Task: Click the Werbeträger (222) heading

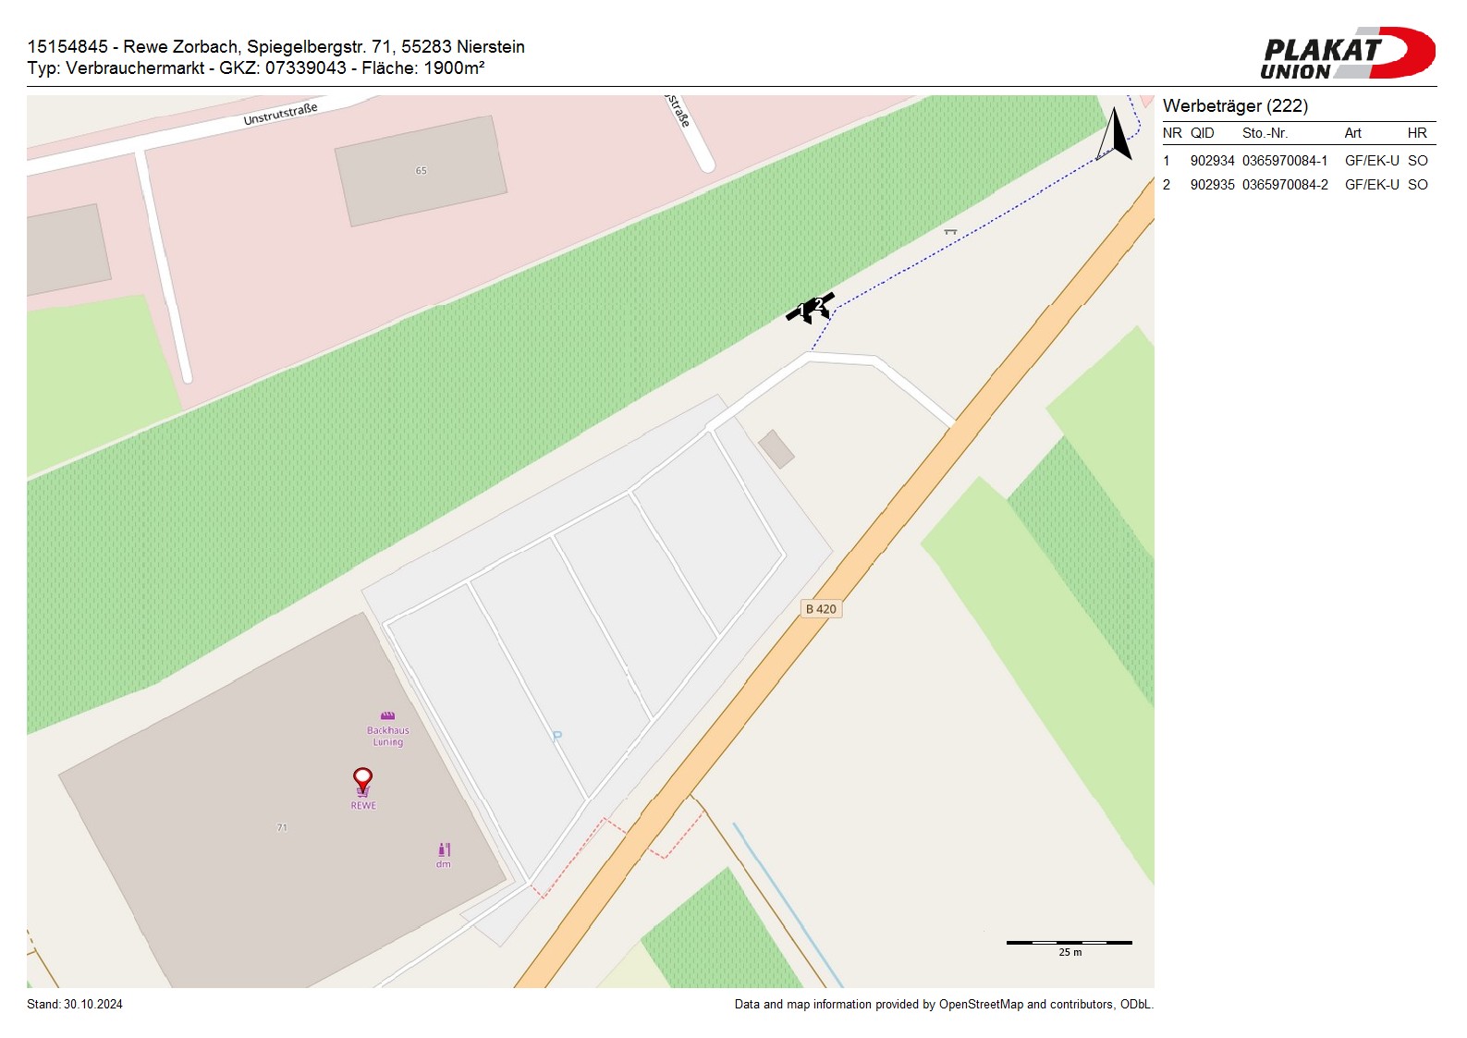Action: click(x=1235, y=106)
